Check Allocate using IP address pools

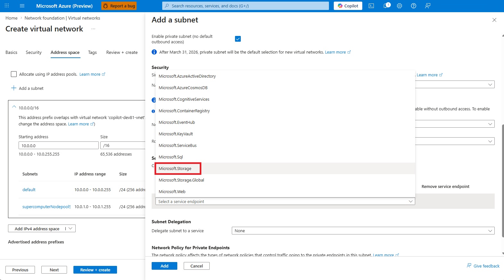tap(14, 74)
